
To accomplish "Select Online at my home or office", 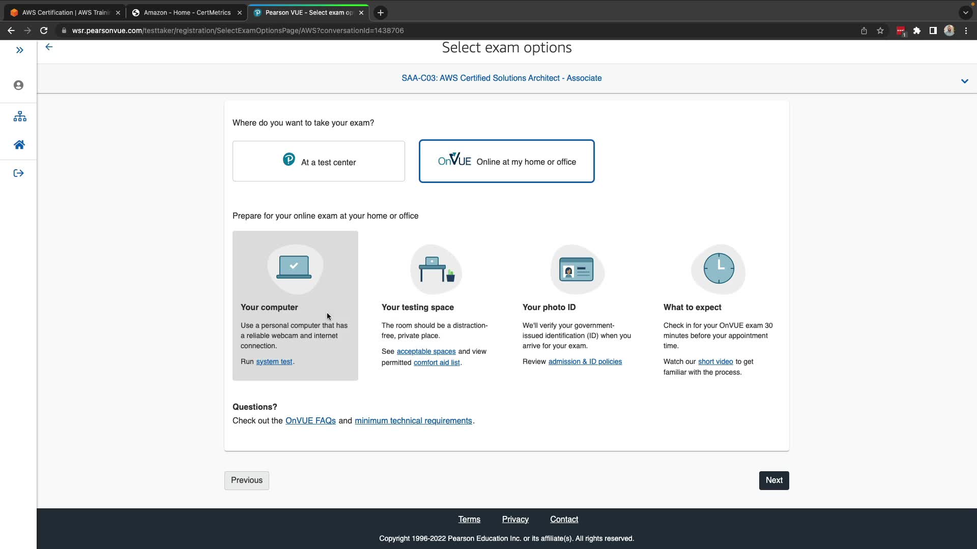I will pos(506,161).
